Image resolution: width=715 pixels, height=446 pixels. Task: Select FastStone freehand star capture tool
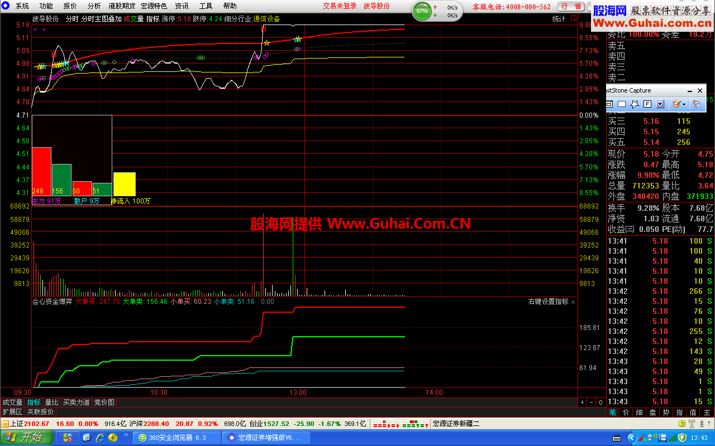pos(635,104)
